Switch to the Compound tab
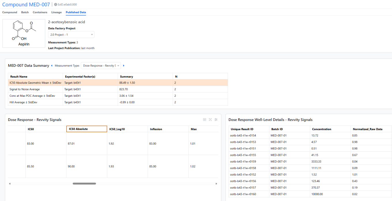This screenshot has width=392, height=201. click(10, 12)
